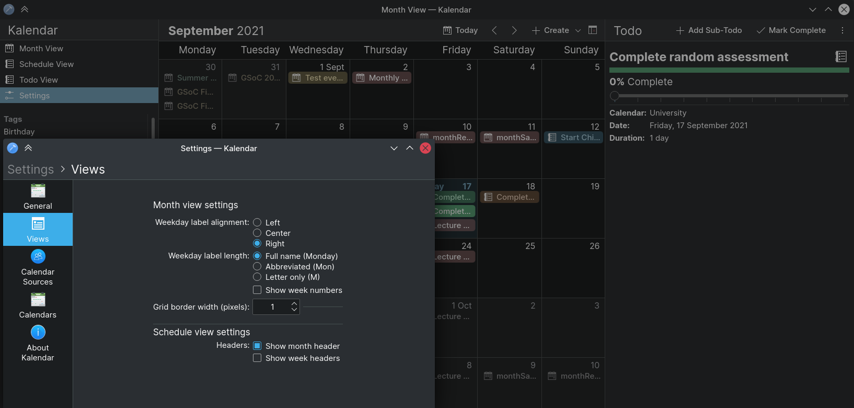Screen dimensions: 854x408
Task: Click the todo completion slider handle
Action: point(615,96)
